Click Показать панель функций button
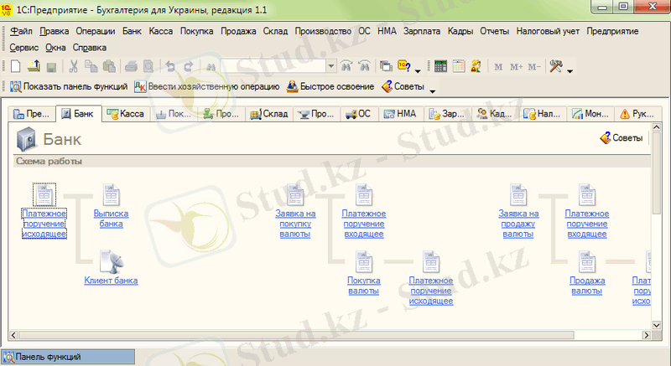Image resolution: width=671 pixels, height=366 pixels. click(69, 86)
